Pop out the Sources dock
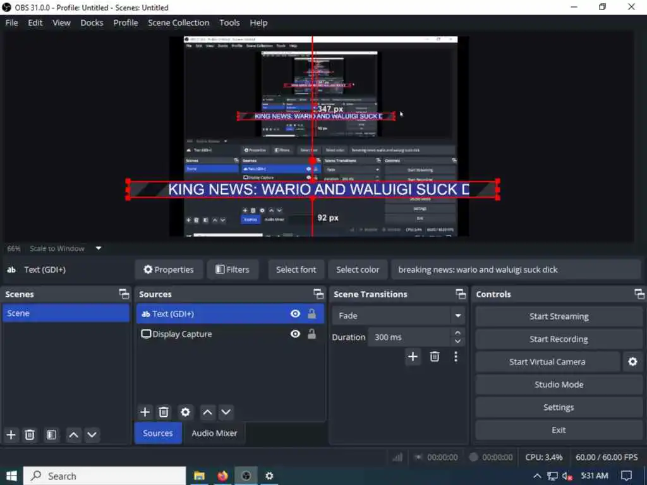This screenshot has height=485, width=647. click(318, 294)
